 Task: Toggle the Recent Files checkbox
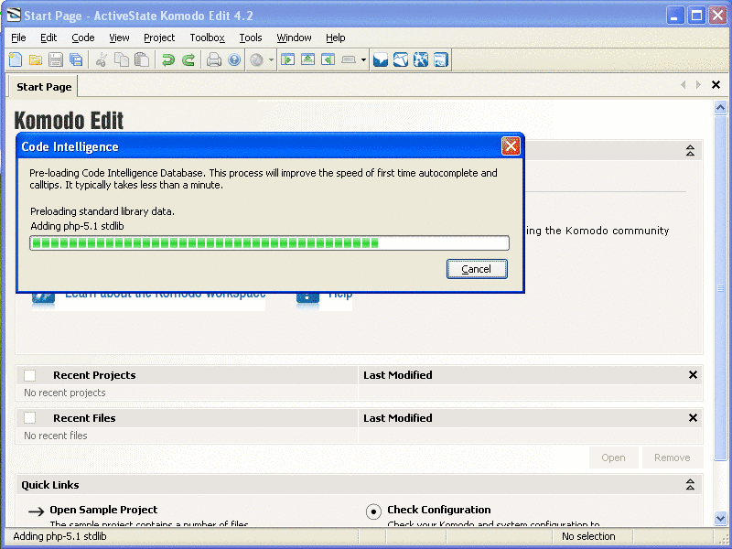pyautogui.click(x=30, y=418)
